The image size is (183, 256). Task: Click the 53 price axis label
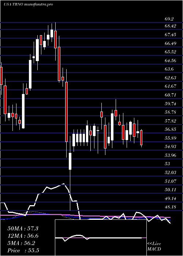click(x=168, y=164)
